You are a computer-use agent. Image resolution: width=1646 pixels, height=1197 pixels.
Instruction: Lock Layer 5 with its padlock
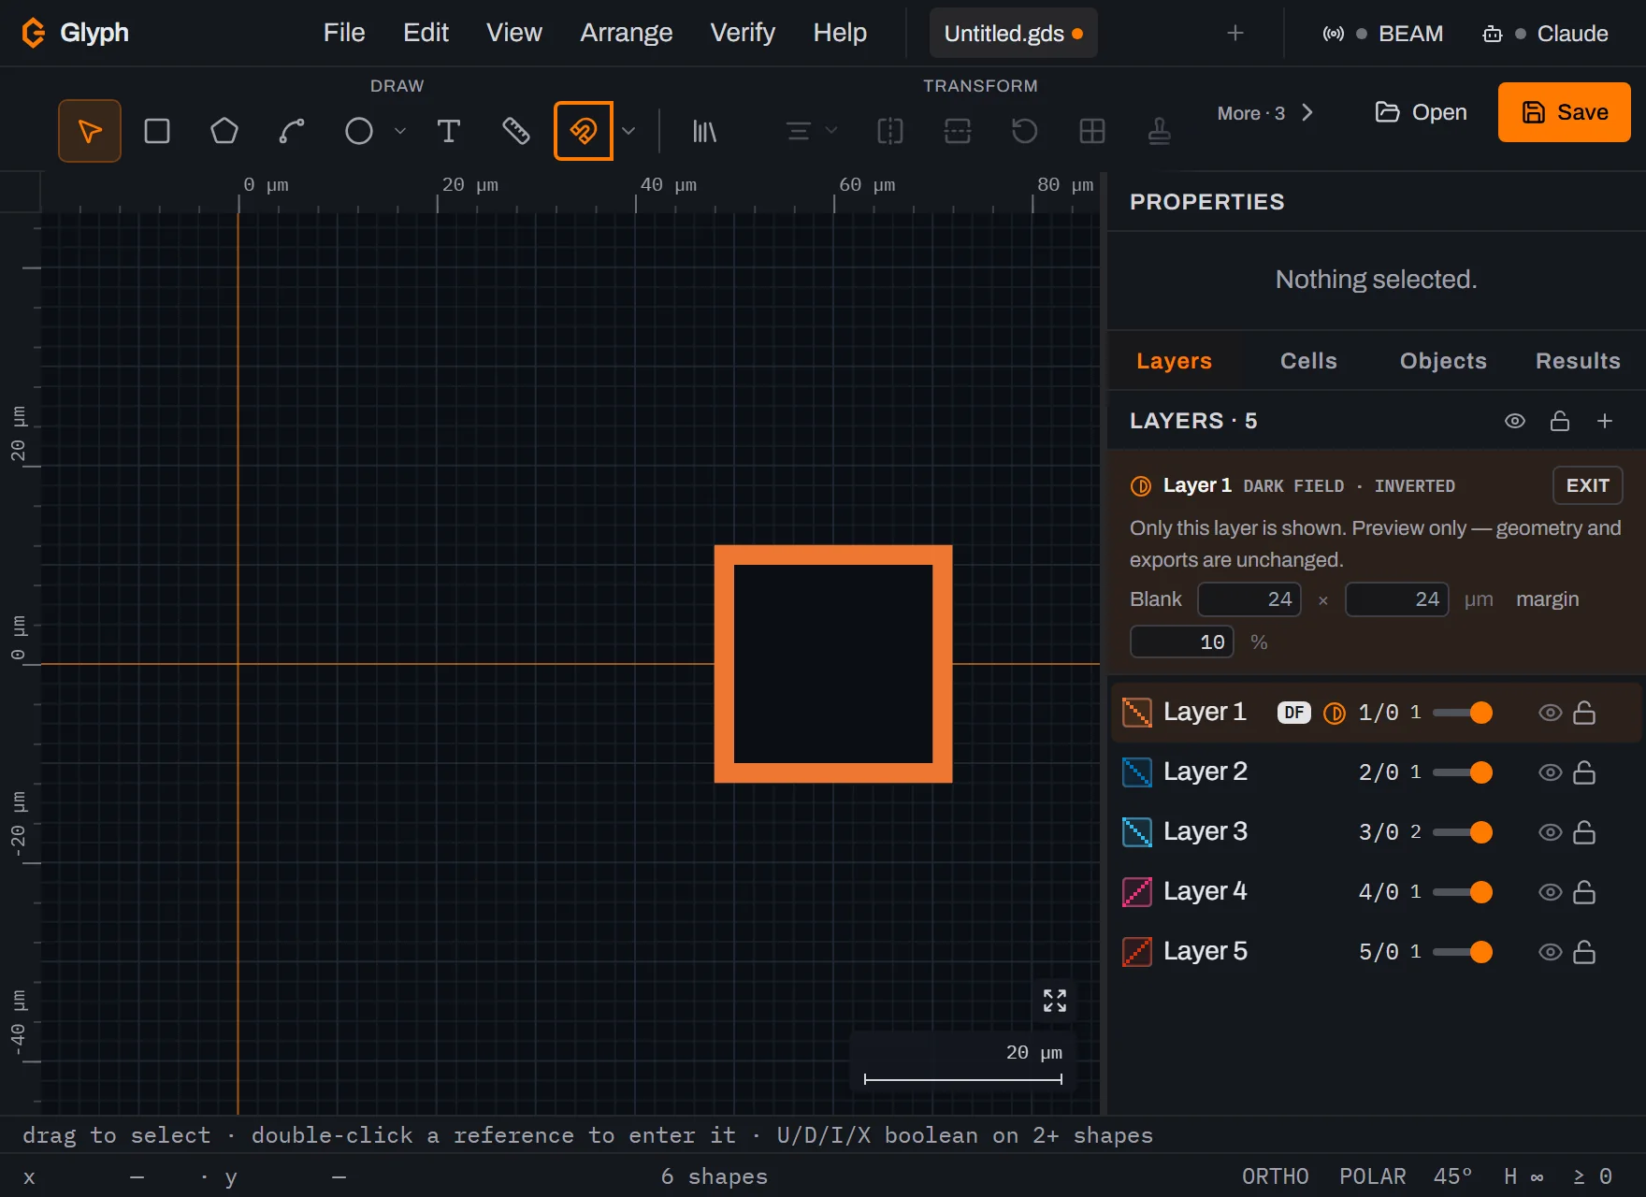point(1584,952)
